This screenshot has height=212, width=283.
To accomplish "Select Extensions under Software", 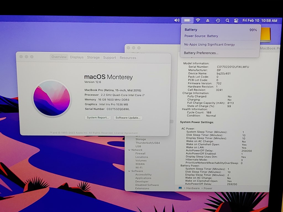I will 142,188.
